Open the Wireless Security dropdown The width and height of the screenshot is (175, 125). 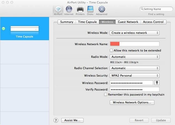coord(134,75)
